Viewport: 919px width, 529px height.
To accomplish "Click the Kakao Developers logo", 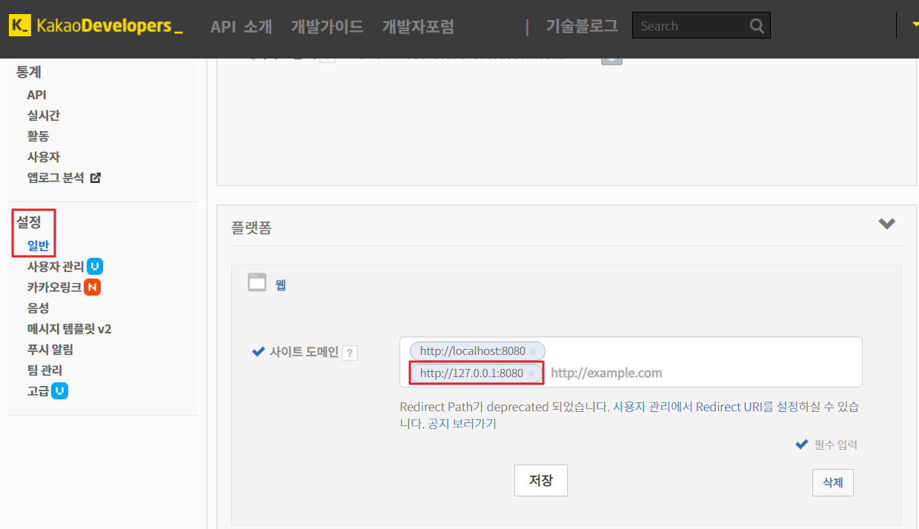I will tap(95, 26).
